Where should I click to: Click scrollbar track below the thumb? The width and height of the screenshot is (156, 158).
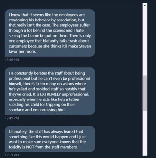pyautogui.click(x=145, y=133)
